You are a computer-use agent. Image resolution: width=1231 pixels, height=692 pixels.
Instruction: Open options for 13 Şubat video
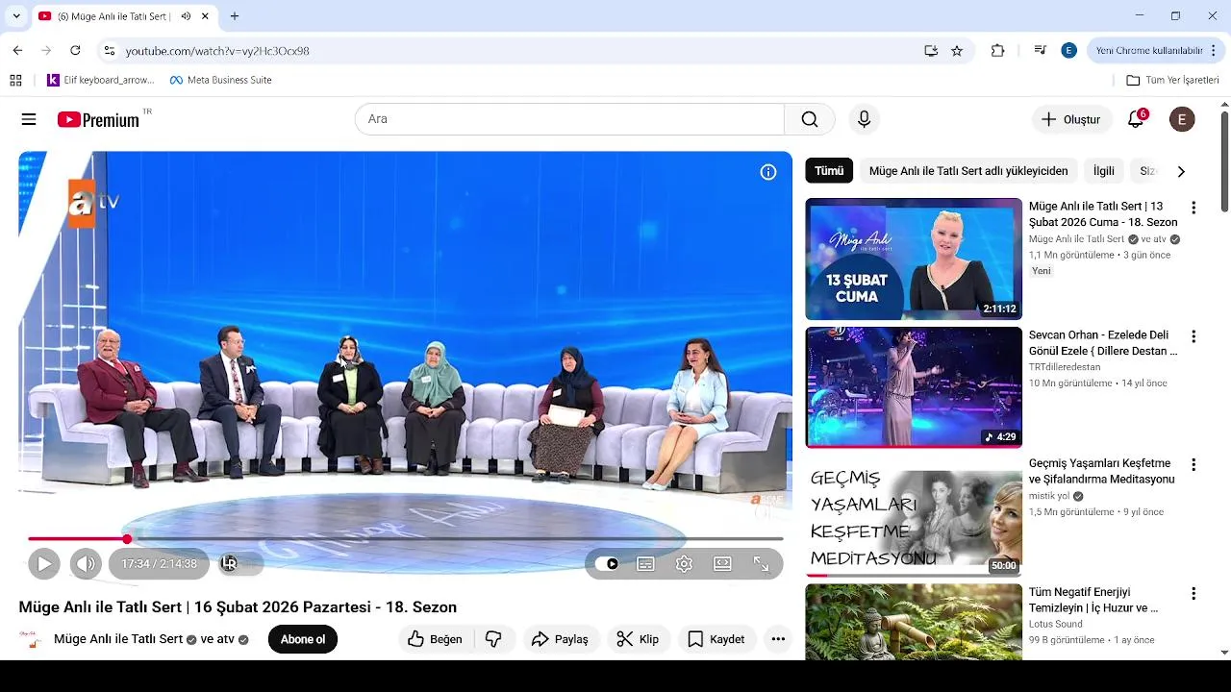[x=1193, y=208]
